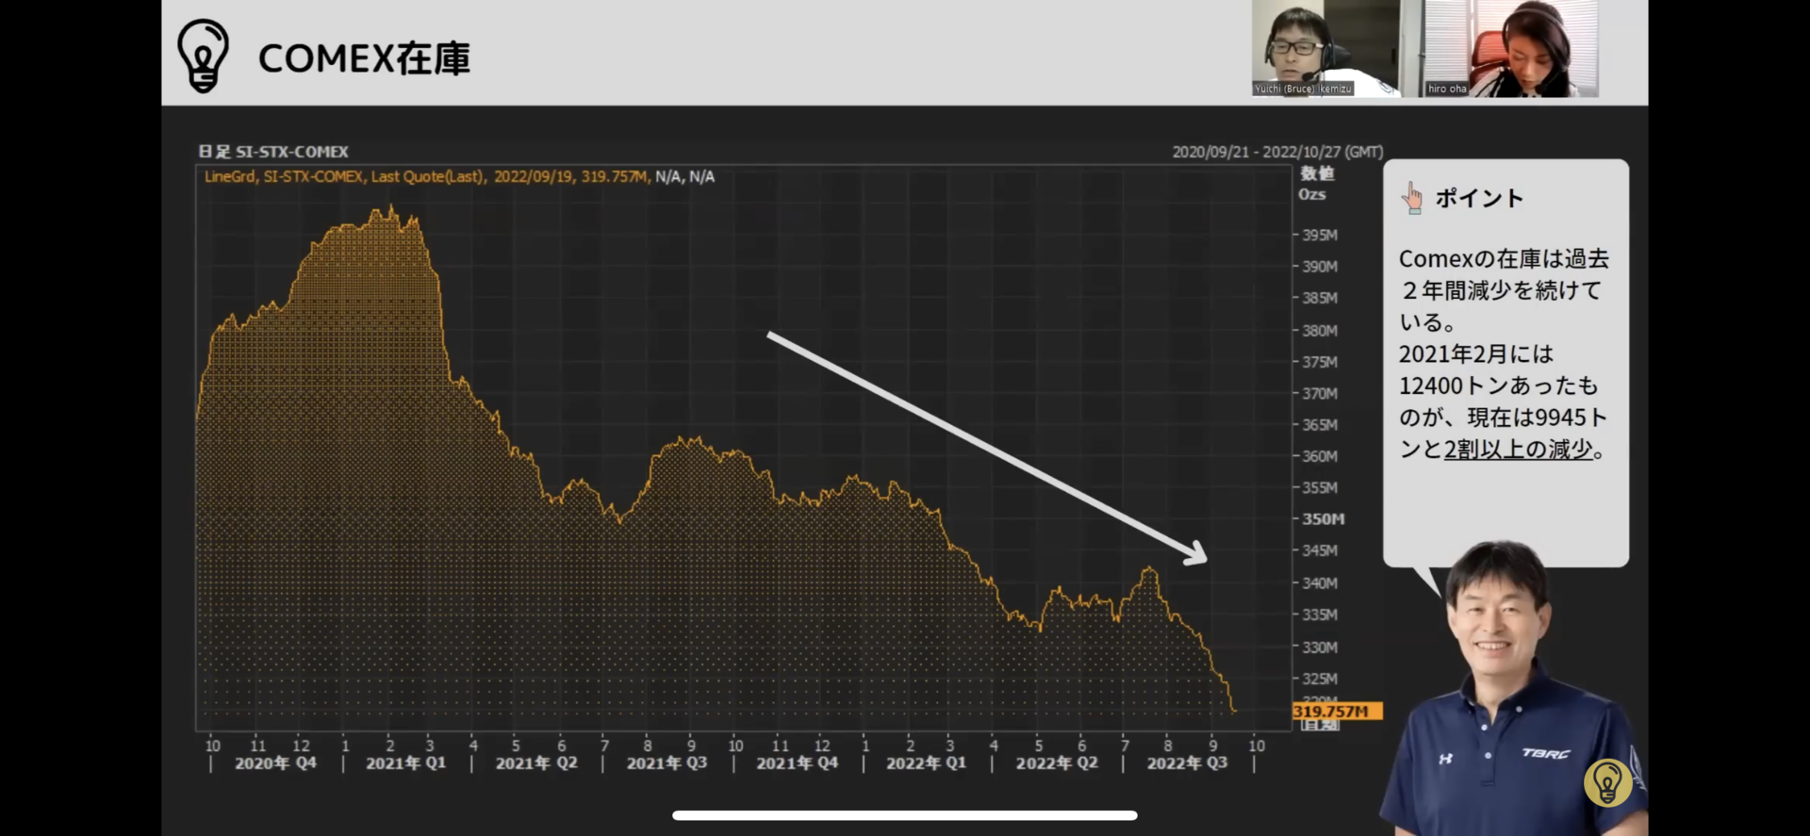
Task: Click the '380M' axis value
Action: (x=1320, y=331)
